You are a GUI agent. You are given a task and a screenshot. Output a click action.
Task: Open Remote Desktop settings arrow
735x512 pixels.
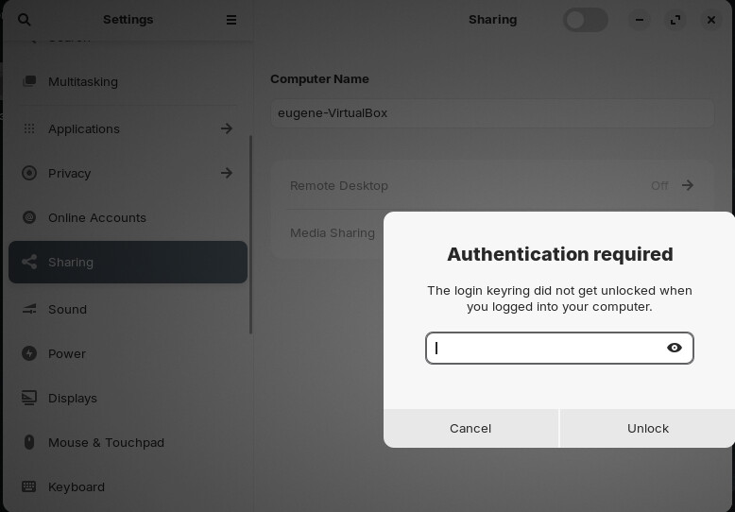(x=688, y=185)
